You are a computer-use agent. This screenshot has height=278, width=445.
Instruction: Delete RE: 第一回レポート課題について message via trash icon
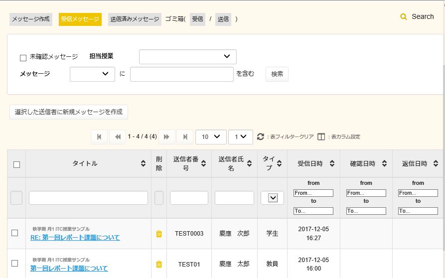[x=159, y=234]
